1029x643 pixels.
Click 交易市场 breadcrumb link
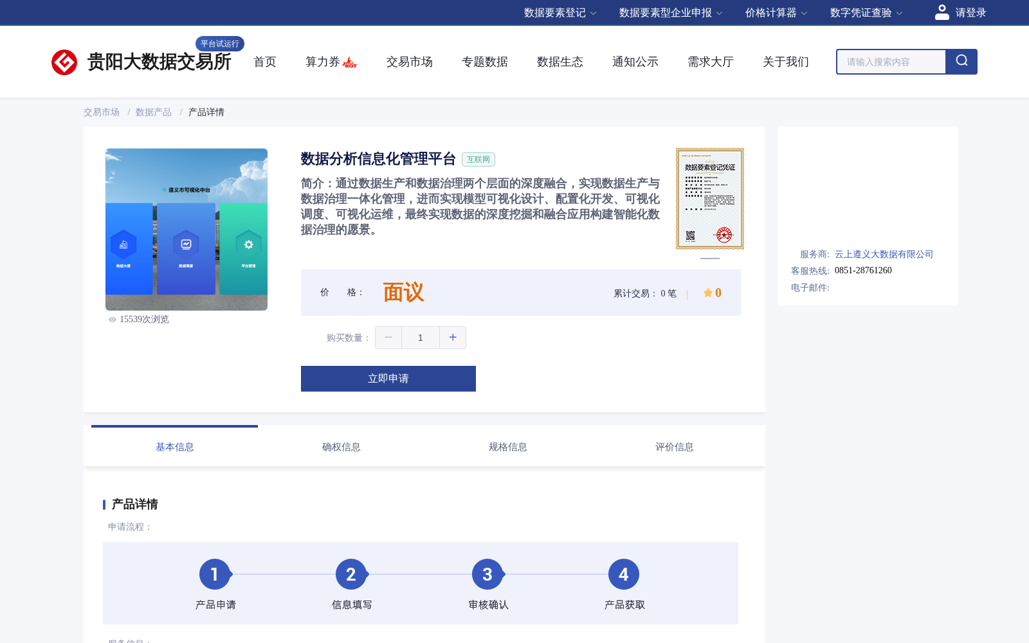102,112
